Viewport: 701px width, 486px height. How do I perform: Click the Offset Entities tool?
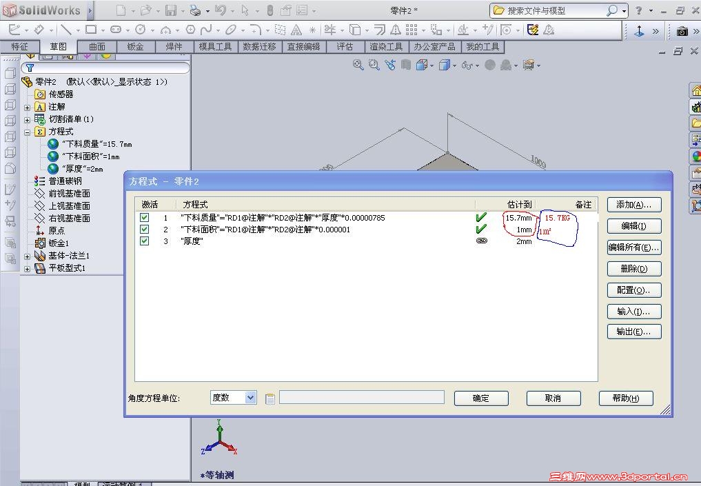point(380,30)
